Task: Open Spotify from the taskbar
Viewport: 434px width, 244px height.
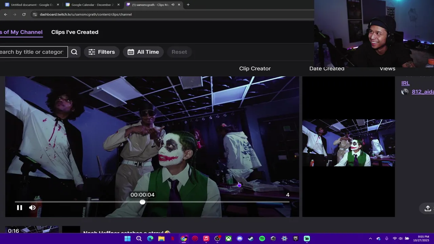Action: (262, 239)
